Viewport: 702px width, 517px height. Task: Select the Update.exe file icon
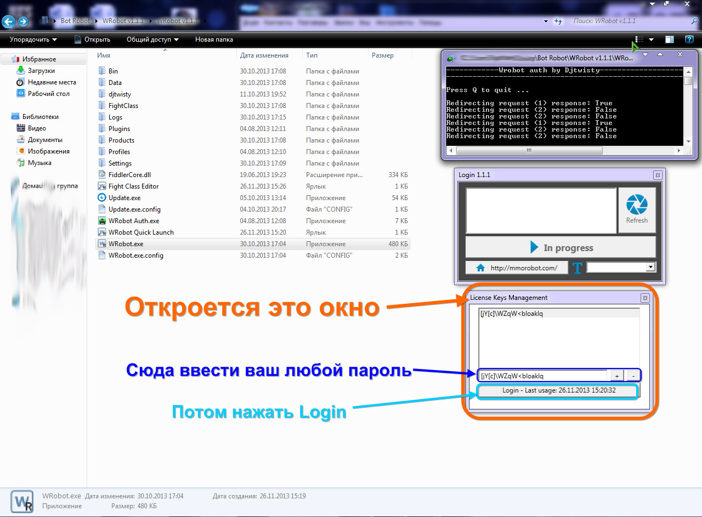102,197
